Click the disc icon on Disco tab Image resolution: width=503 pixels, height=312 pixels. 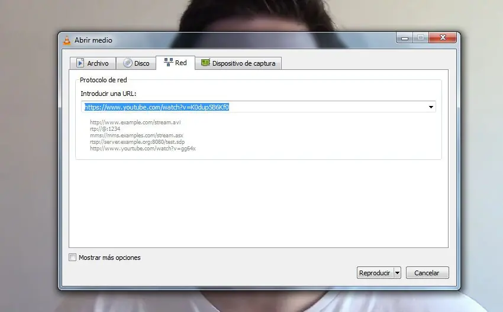(127, 63)
